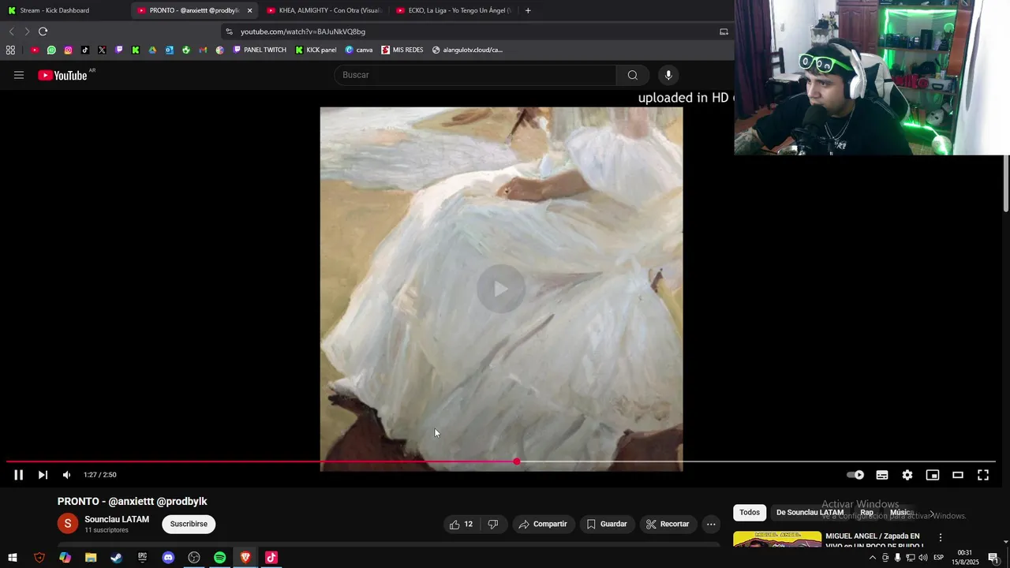
Task: Open MIGUEL ANGEL video options menu
Action: (x=940, y=537)
